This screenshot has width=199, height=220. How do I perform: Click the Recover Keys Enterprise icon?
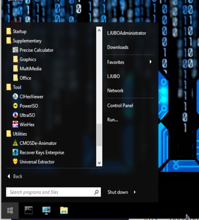coord(15,153)
